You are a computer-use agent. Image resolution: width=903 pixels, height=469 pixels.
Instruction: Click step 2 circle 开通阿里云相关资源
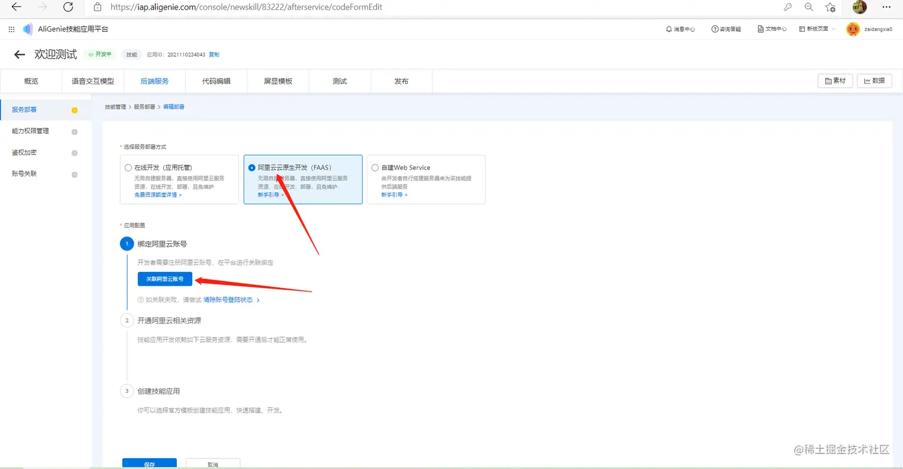(127, 320)
